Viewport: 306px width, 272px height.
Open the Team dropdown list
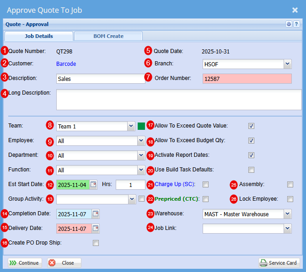[x=130, y=126]
